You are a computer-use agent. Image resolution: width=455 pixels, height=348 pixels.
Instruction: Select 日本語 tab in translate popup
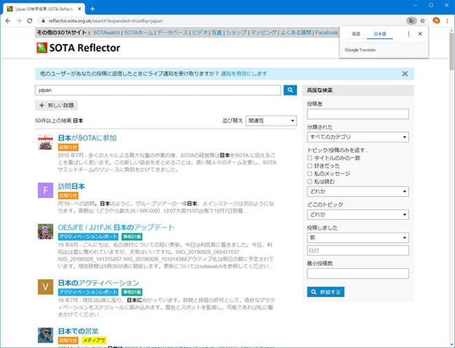pyautogui.click(x=380, y=34)
